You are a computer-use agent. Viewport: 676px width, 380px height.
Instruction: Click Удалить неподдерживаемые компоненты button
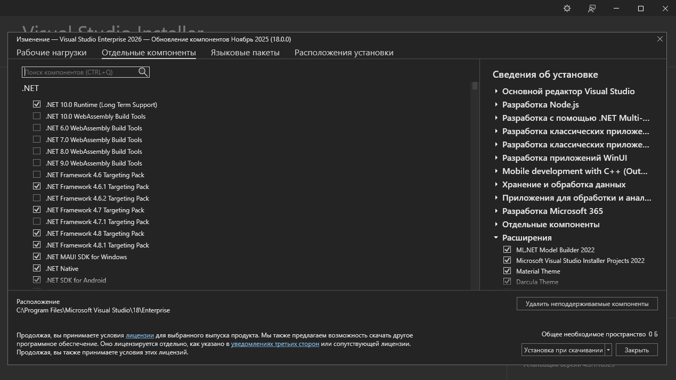point(587,304)
